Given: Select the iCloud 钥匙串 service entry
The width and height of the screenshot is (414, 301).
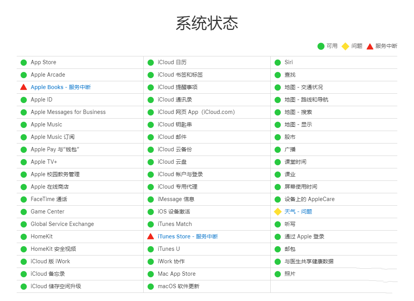Looking at the screenshot, I should (x=174, y=124).
